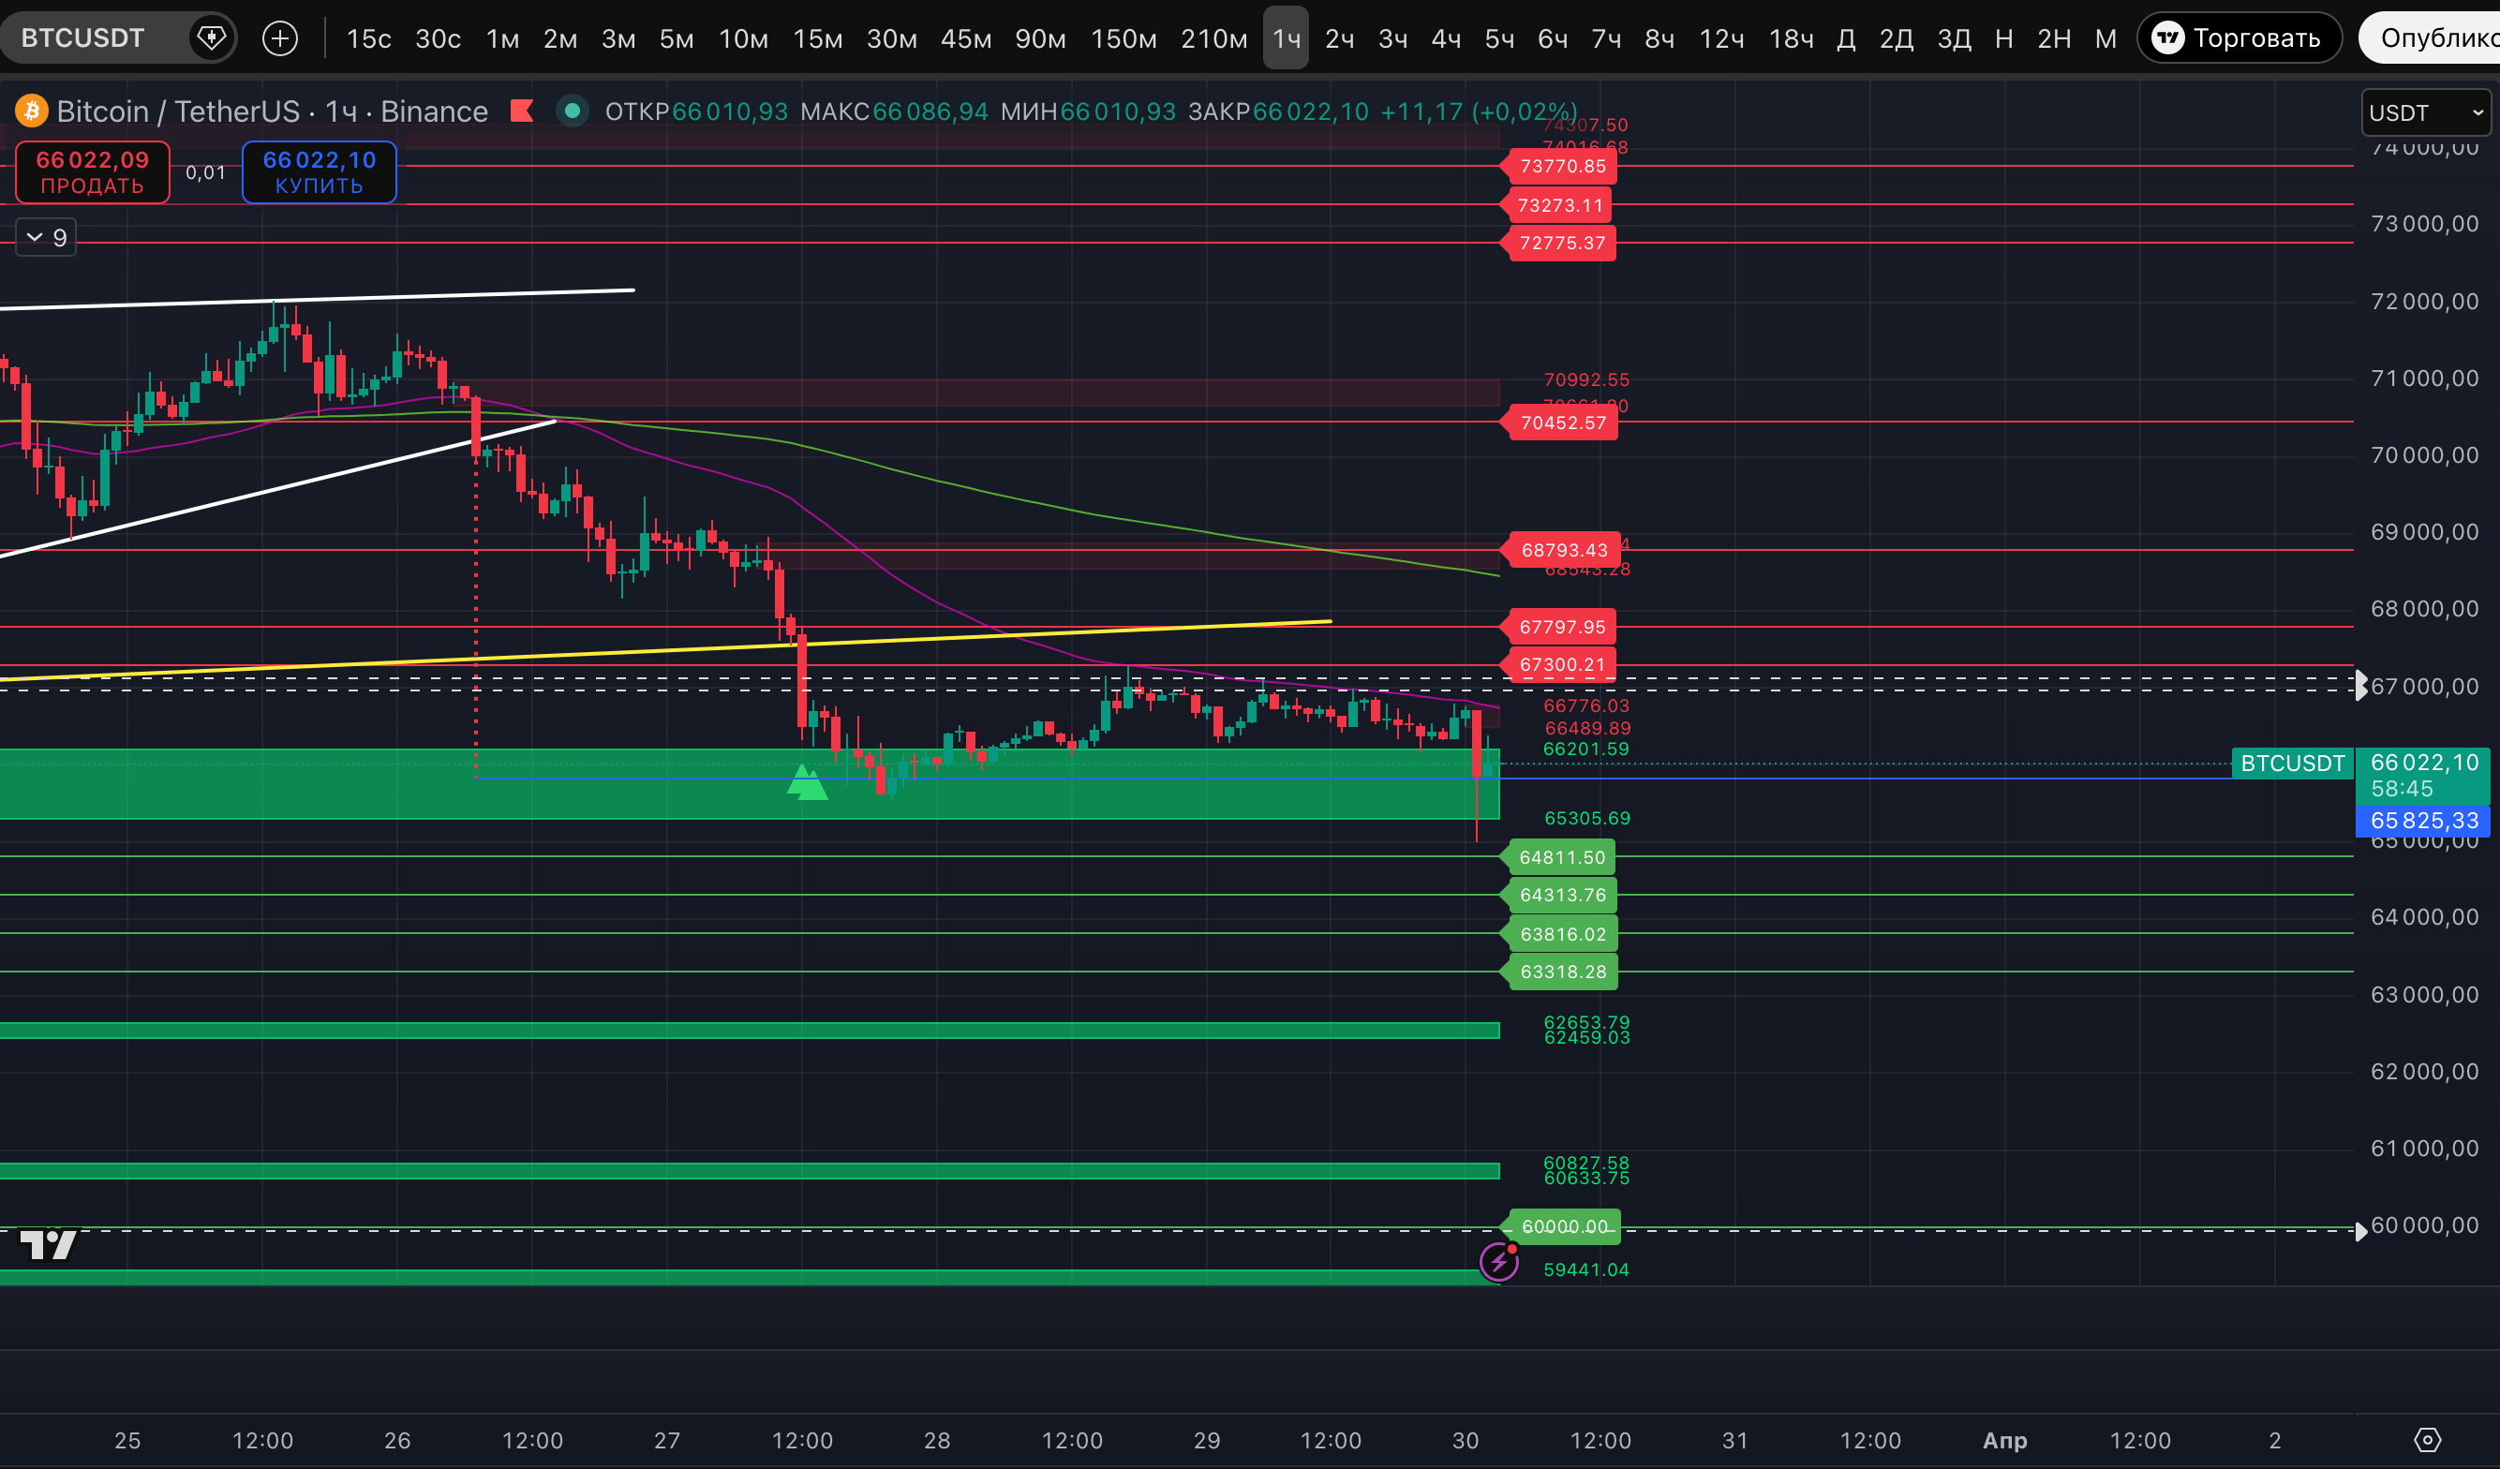
Task: Open chart settings hexagon gear icon
Action: [2427, 1439]
